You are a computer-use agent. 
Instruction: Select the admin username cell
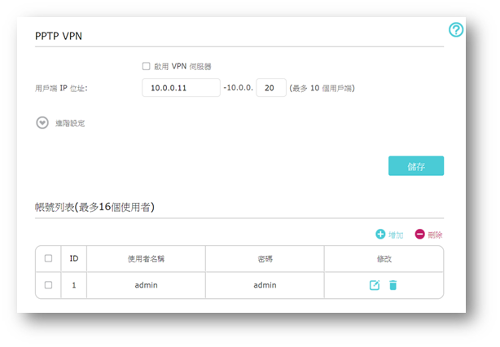pos(146,285)
